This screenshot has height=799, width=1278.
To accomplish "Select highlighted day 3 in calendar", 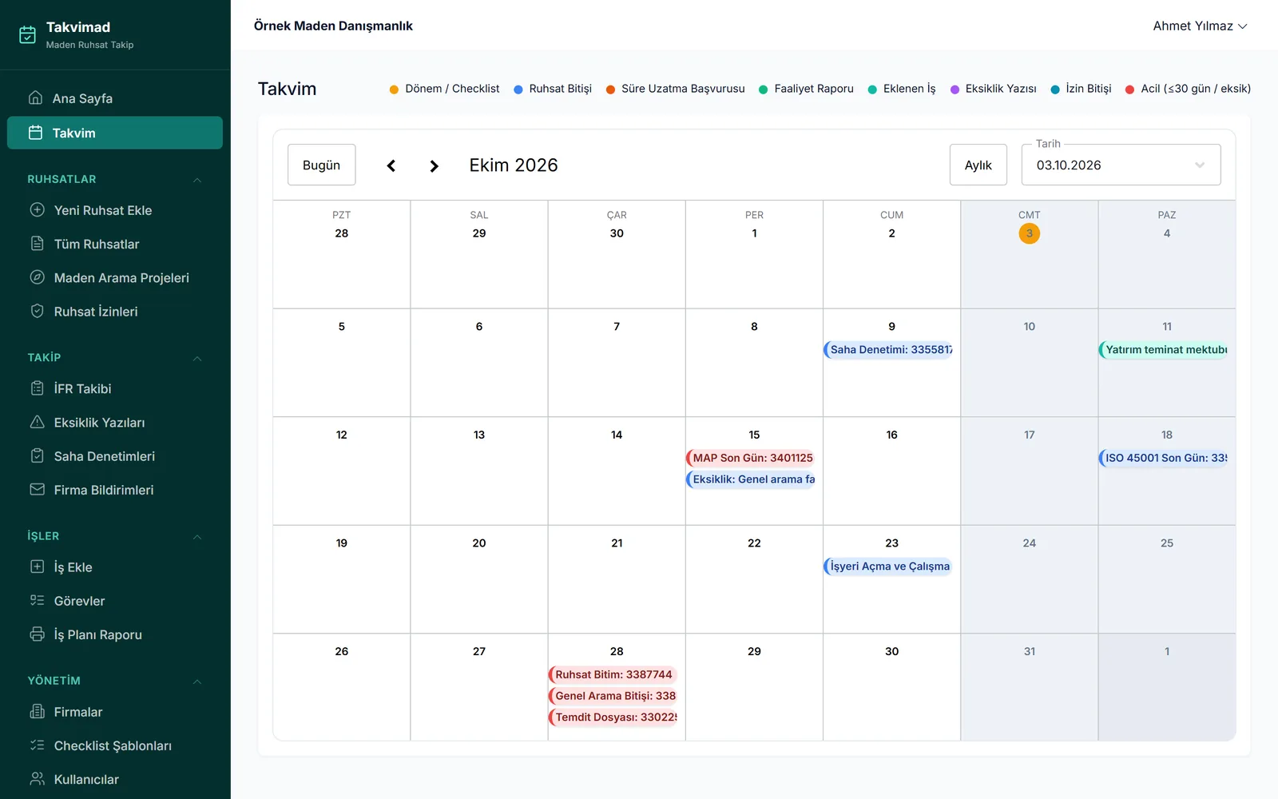I will pos(1029,233).
